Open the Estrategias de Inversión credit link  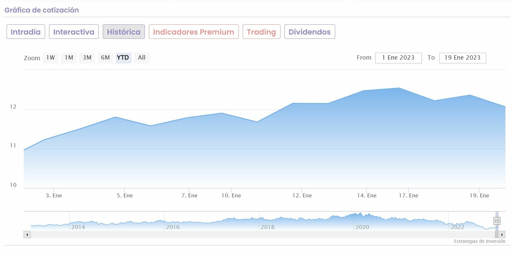pos(479,242)
